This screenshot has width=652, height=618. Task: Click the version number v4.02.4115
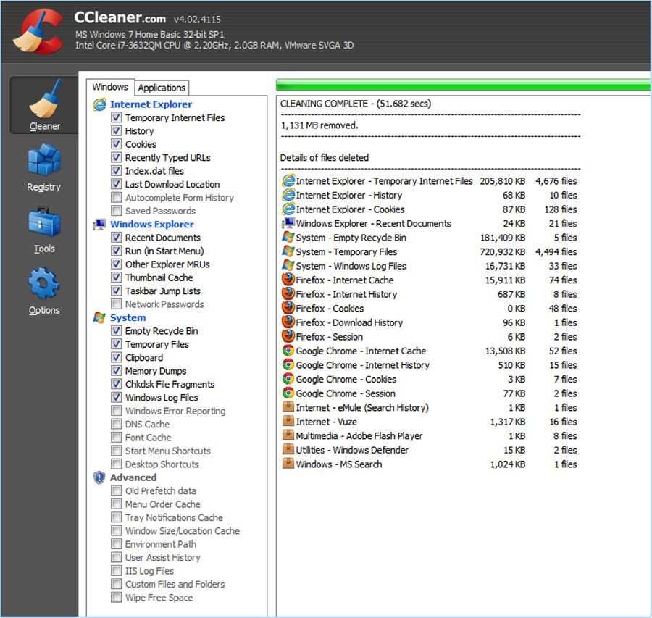click(x=198, y=20)
